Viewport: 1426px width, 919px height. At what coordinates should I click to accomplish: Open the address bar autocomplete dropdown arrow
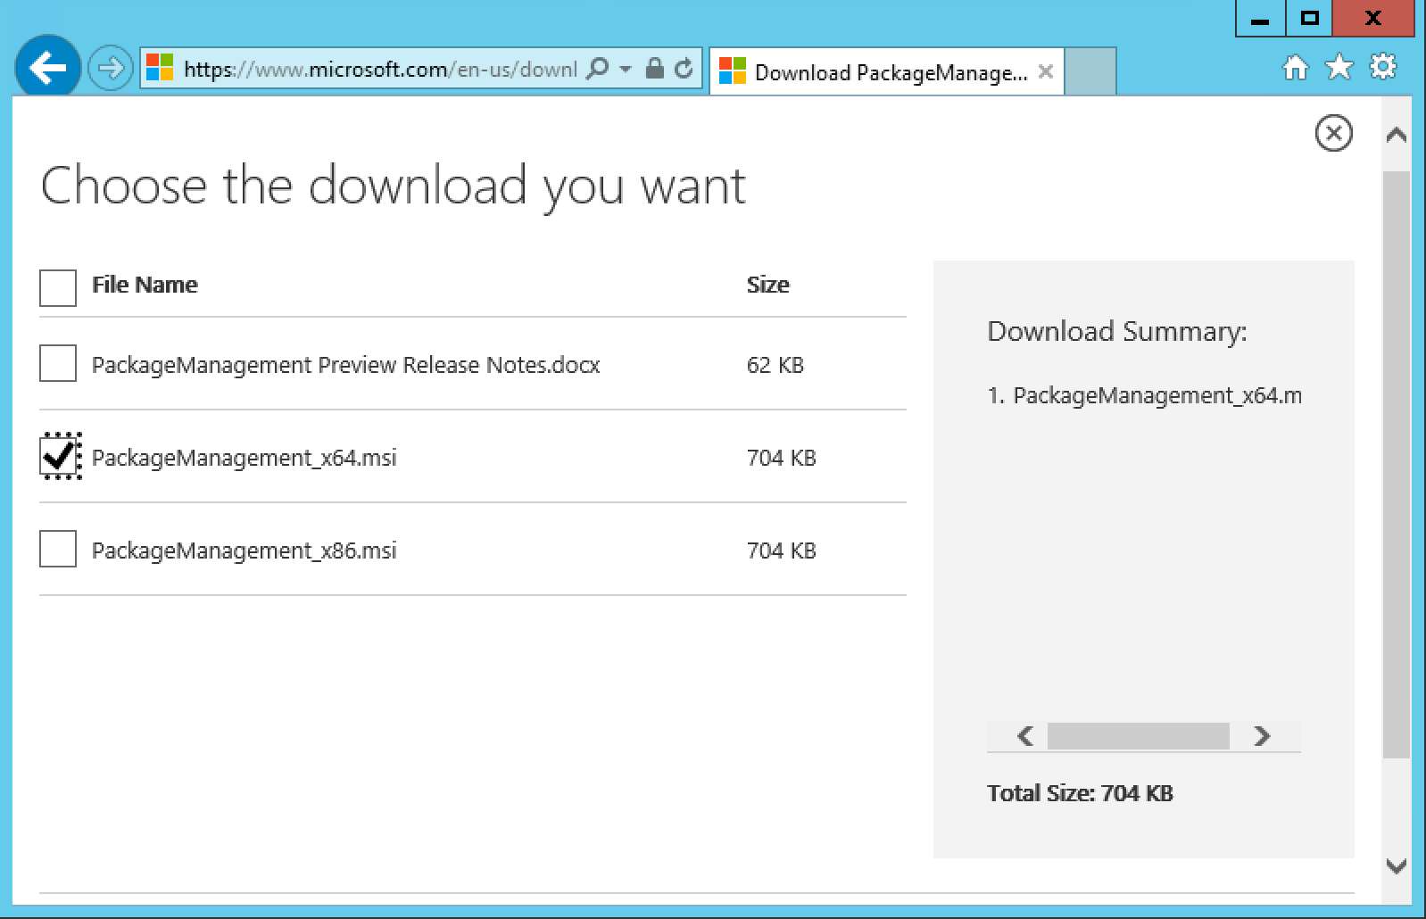pyautogui.click(x=626, y=69)
